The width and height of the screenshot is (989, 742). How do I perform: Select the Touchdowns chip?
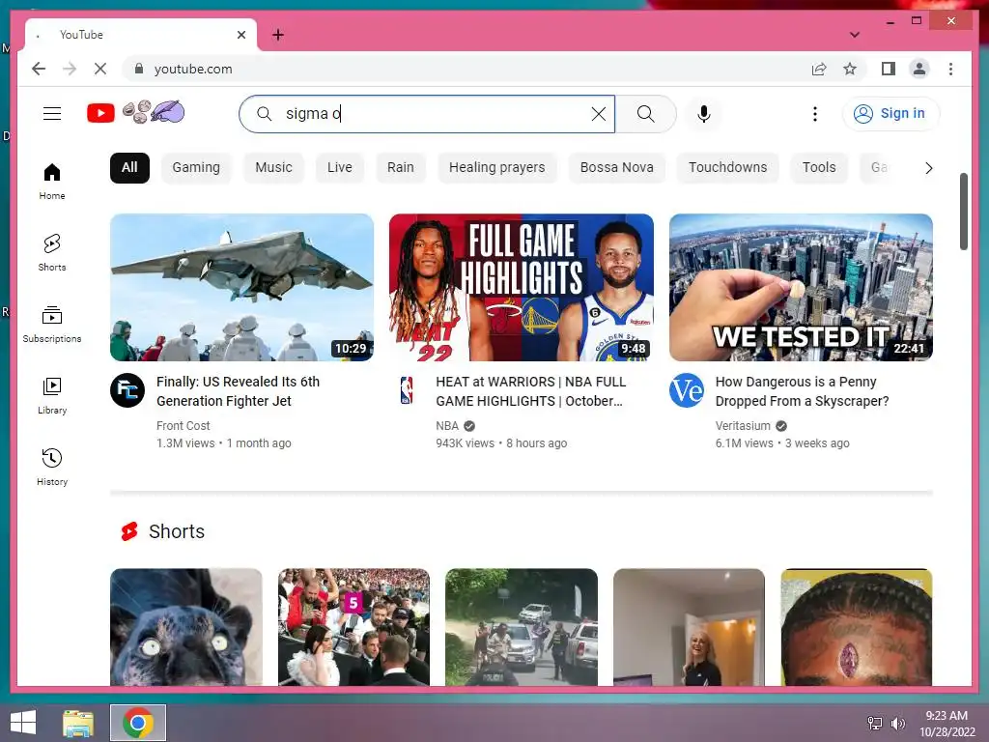click(x=728, y=168)
